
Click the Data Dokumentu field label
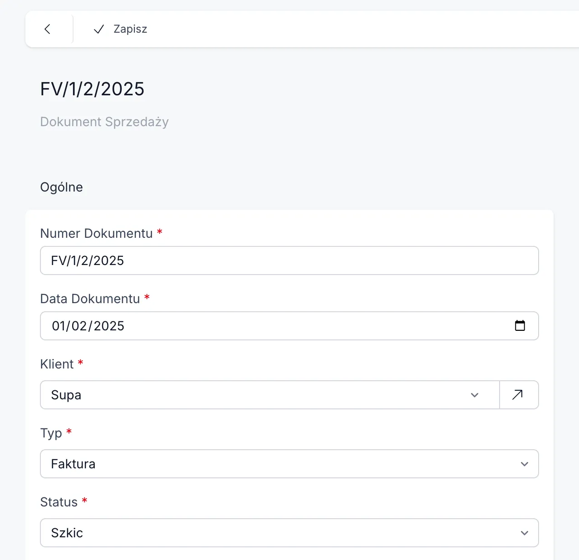(x=90, y=299)
